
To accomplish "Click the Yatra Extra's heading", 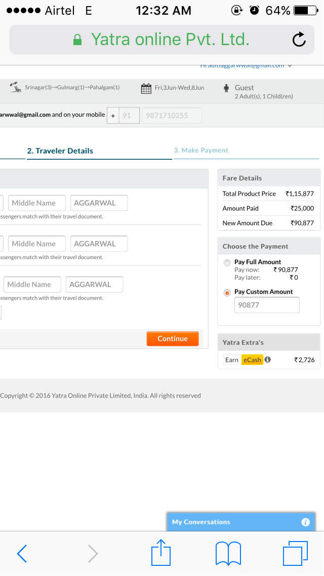I will click(243, 342).
